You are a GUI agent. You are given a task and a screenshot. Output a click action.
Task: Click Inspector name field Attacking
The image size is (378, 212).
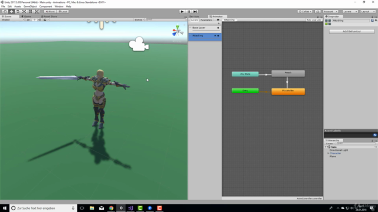351,21
